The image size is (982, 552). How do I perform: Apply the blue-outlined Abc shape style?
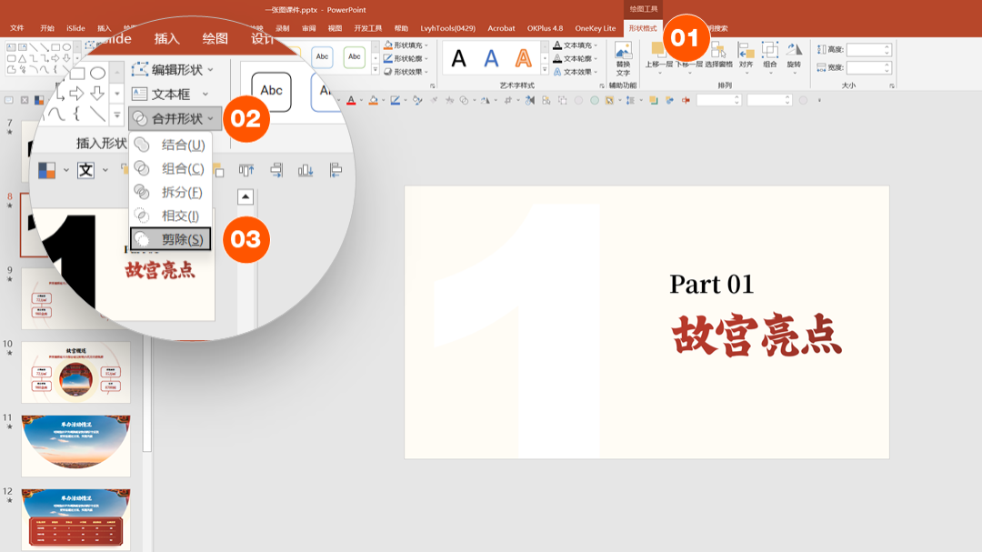(322, 57)
